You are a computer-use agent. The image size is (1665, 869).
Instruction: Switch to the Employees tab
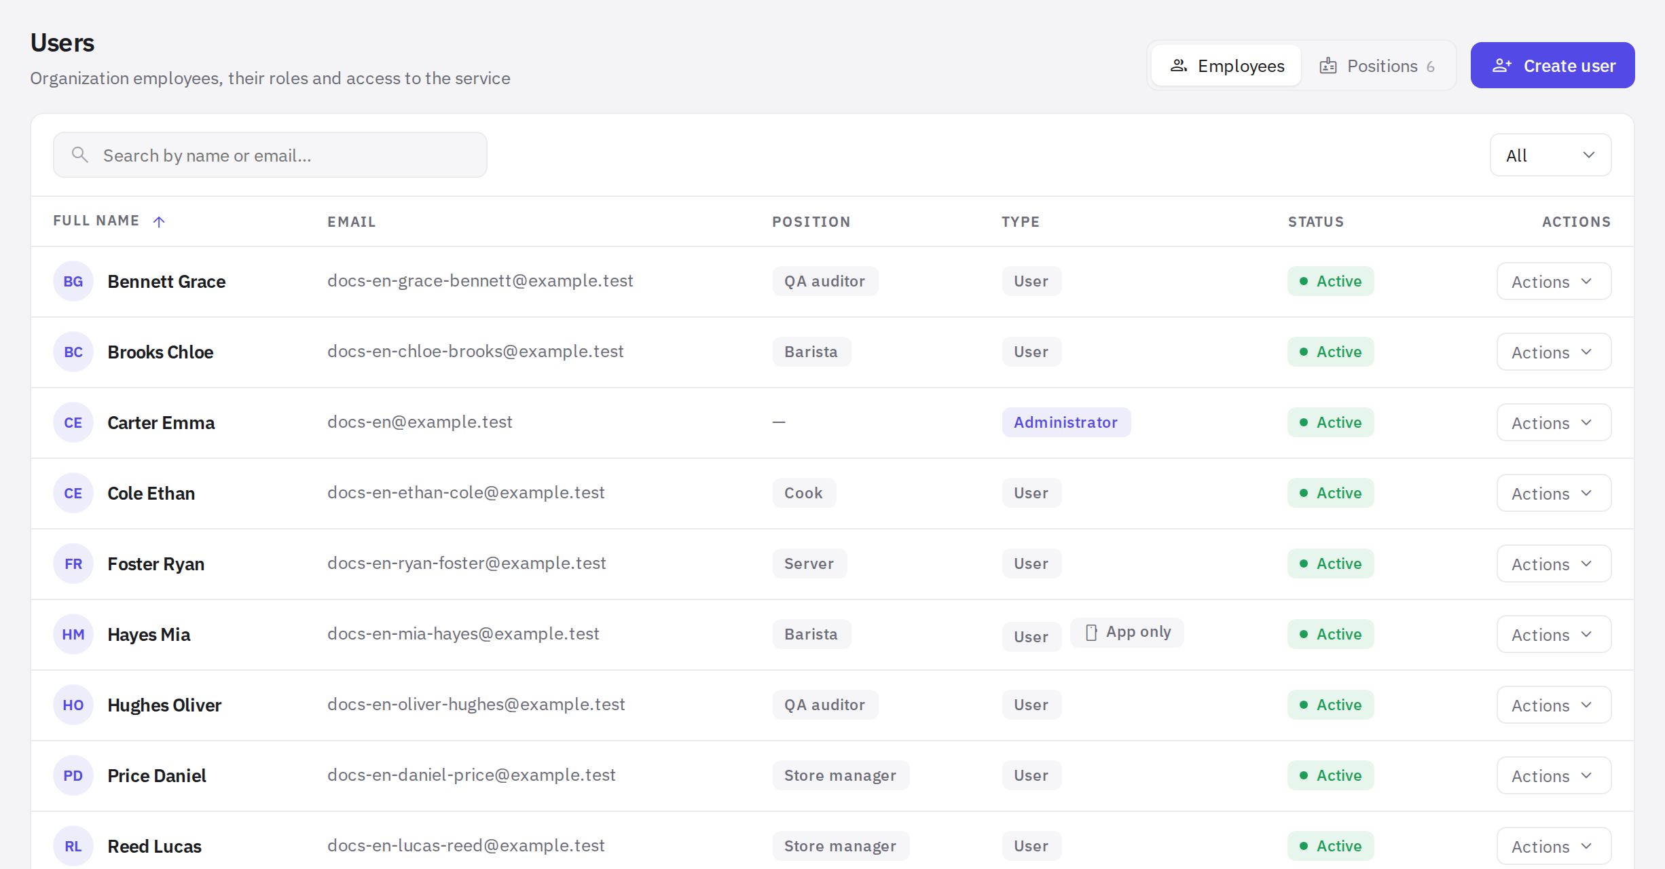(1226, 65)
